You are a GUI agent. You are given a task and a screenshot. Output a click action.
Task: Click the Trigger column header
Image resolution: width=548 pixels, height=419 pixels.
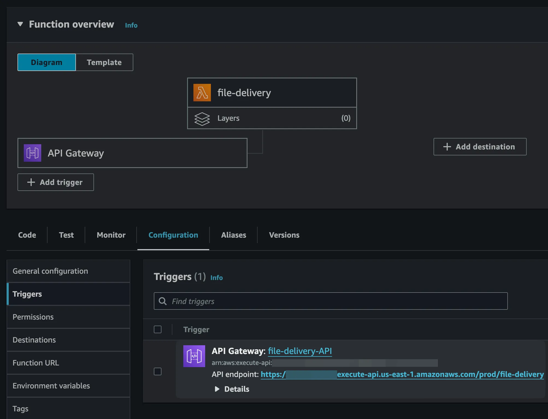tap(196, 329)
